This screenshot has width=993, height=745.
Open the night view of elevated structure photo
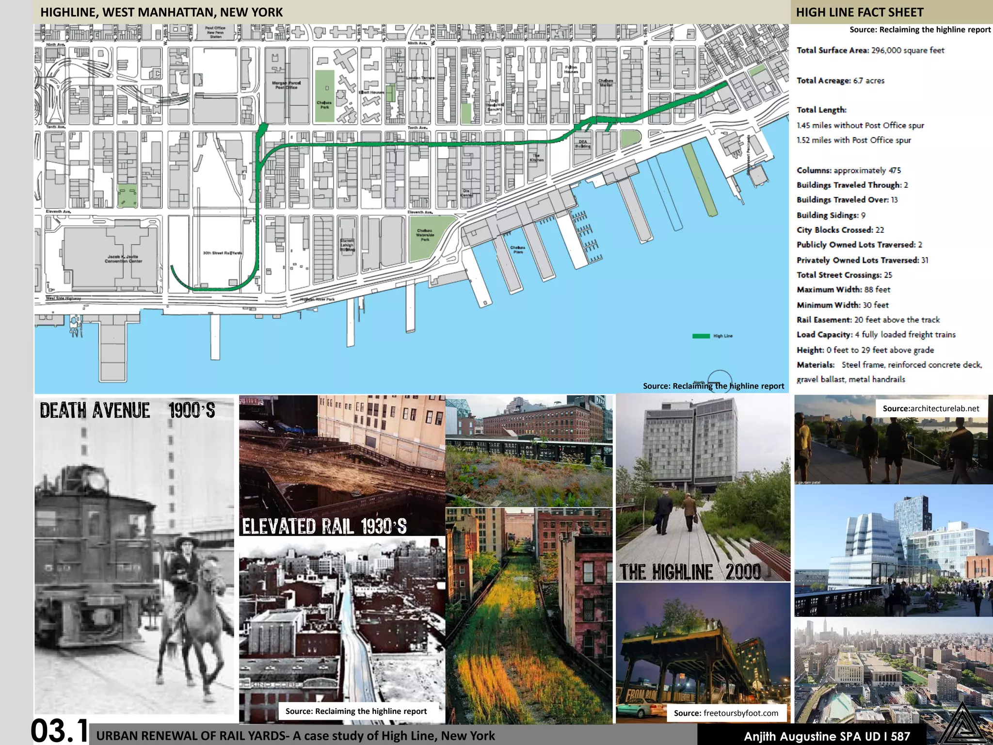tap(703, 645)
